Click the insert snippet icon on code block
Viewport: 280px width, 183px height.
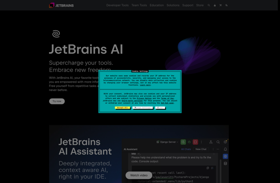tap(212, 168)
